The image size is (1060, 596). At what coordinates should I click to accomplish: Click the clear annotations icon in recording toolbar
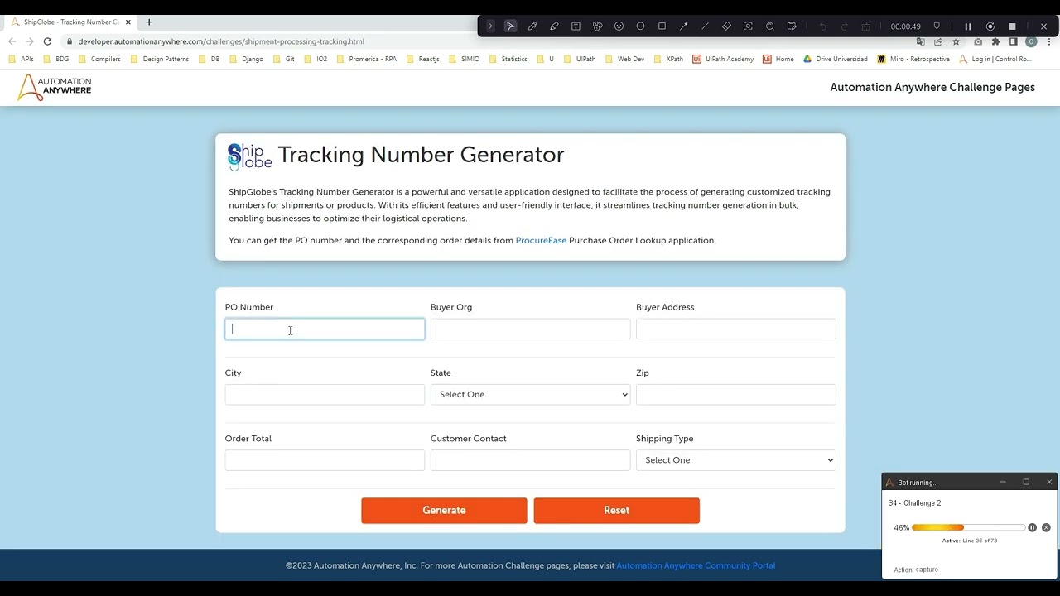pos(866,26)
